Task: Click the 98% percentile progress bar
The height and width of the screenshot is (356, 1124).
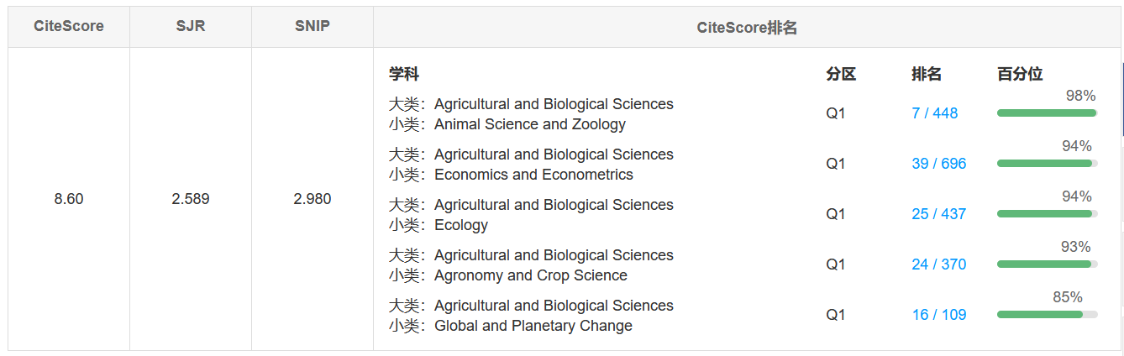Action: point(1047,113)
